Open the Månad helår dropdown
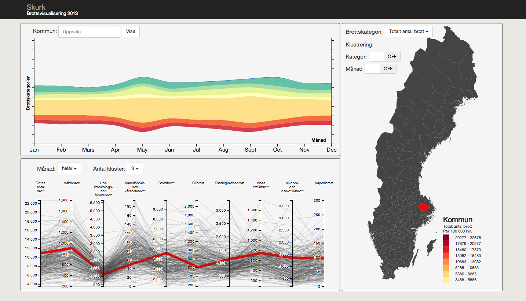526x301 pixels. click(69, 168)
